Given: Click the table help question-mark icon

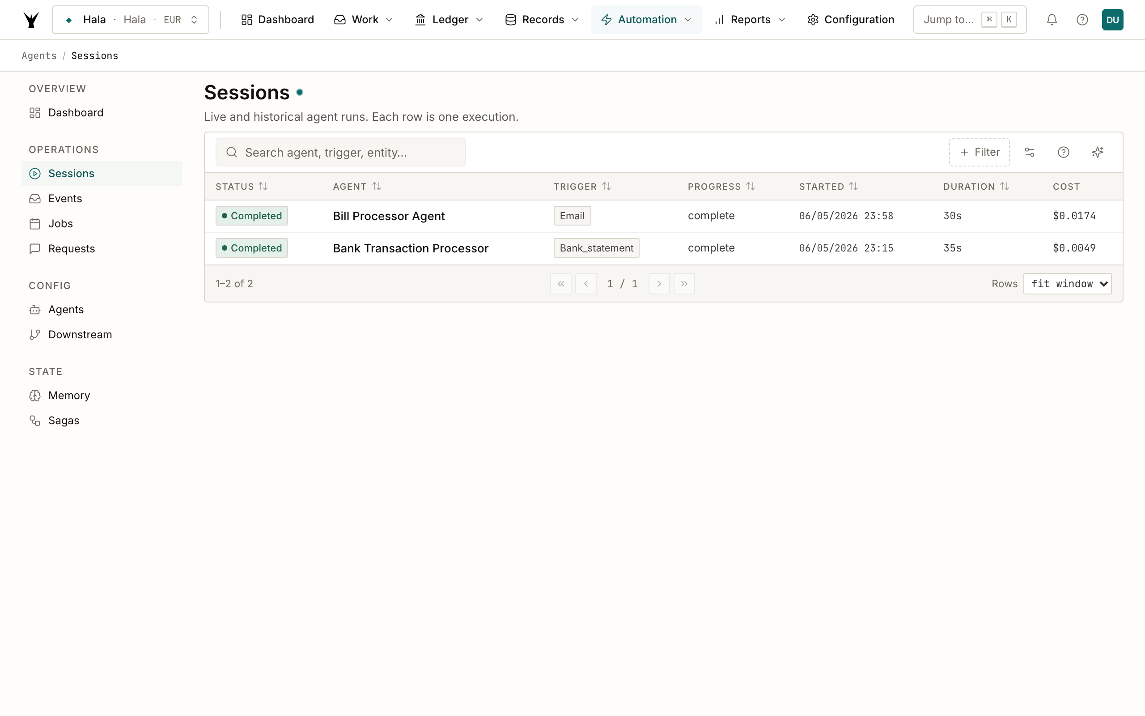Looking at the screenshot, I should click(1064, 152).
